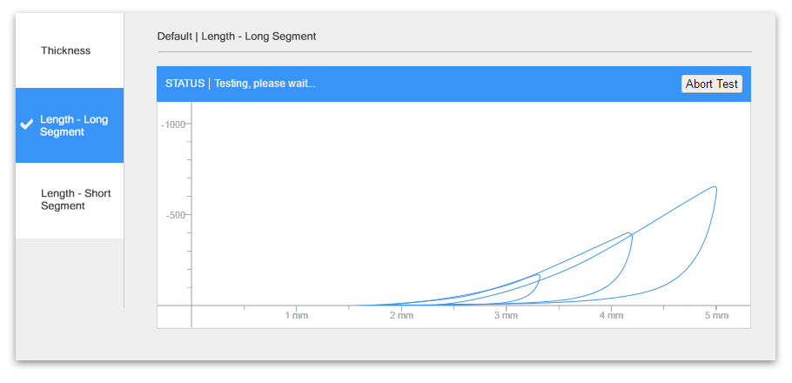Screen dimensions: 792x383
Task: Select the Length - Long Segment tab
Action: click(x=74, y=125)
